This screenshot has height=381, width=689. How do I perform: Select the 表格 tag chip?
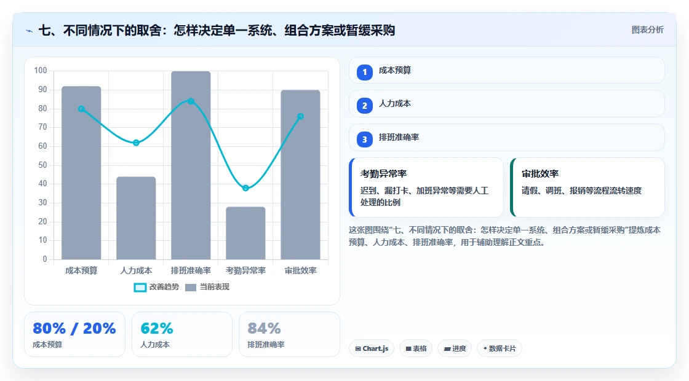(416, 348)
